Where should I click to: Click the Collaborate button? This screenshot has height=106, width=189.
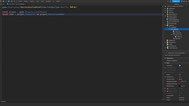176,1
